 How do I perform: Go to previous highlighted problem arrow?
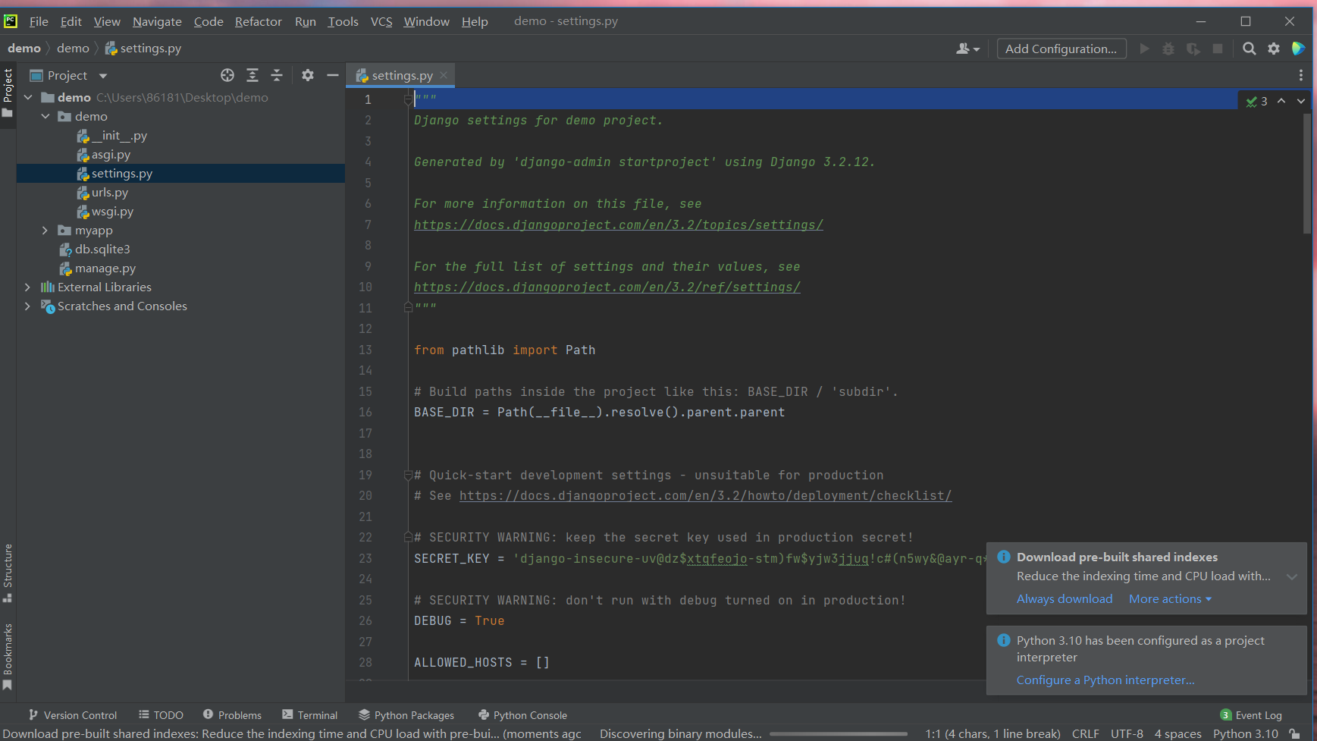coord(1281,101)
